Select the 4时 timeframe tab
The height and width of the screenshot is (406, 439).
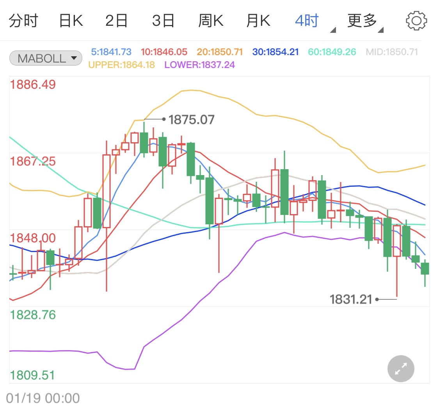point(307,21)
